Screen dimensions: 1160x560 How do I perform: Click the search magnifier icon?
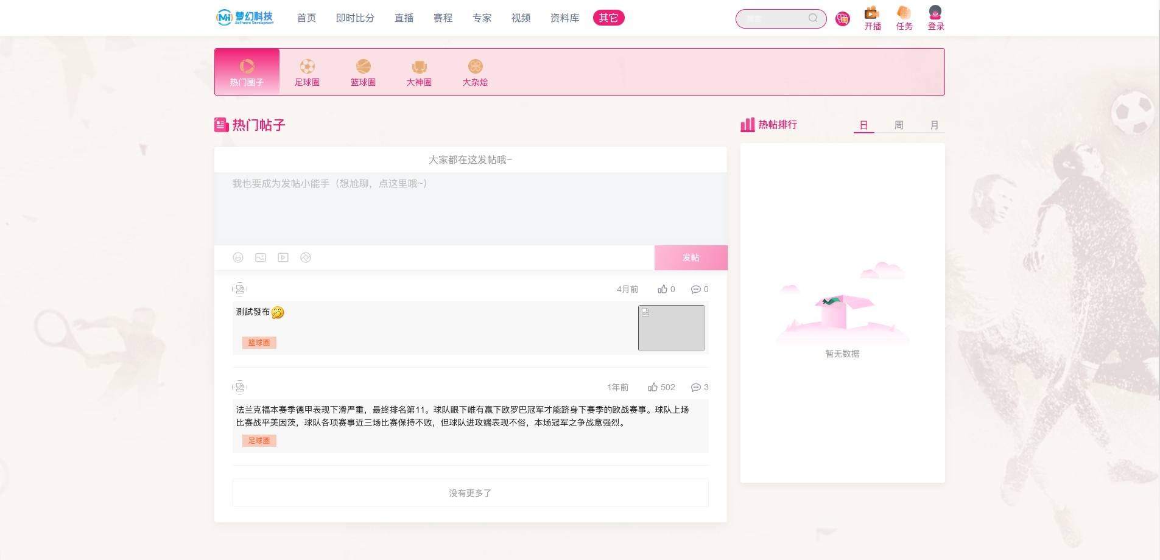pos(813,18)
